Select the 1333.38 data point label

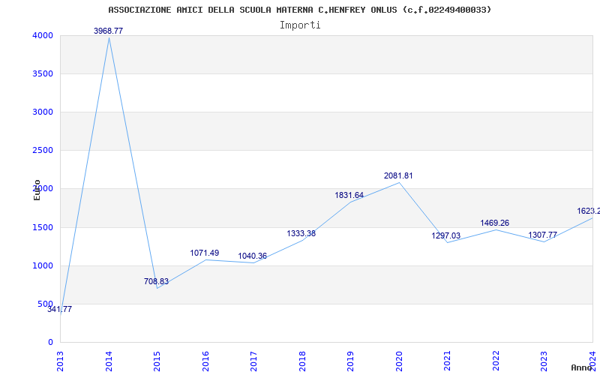[x=301, y=233]
